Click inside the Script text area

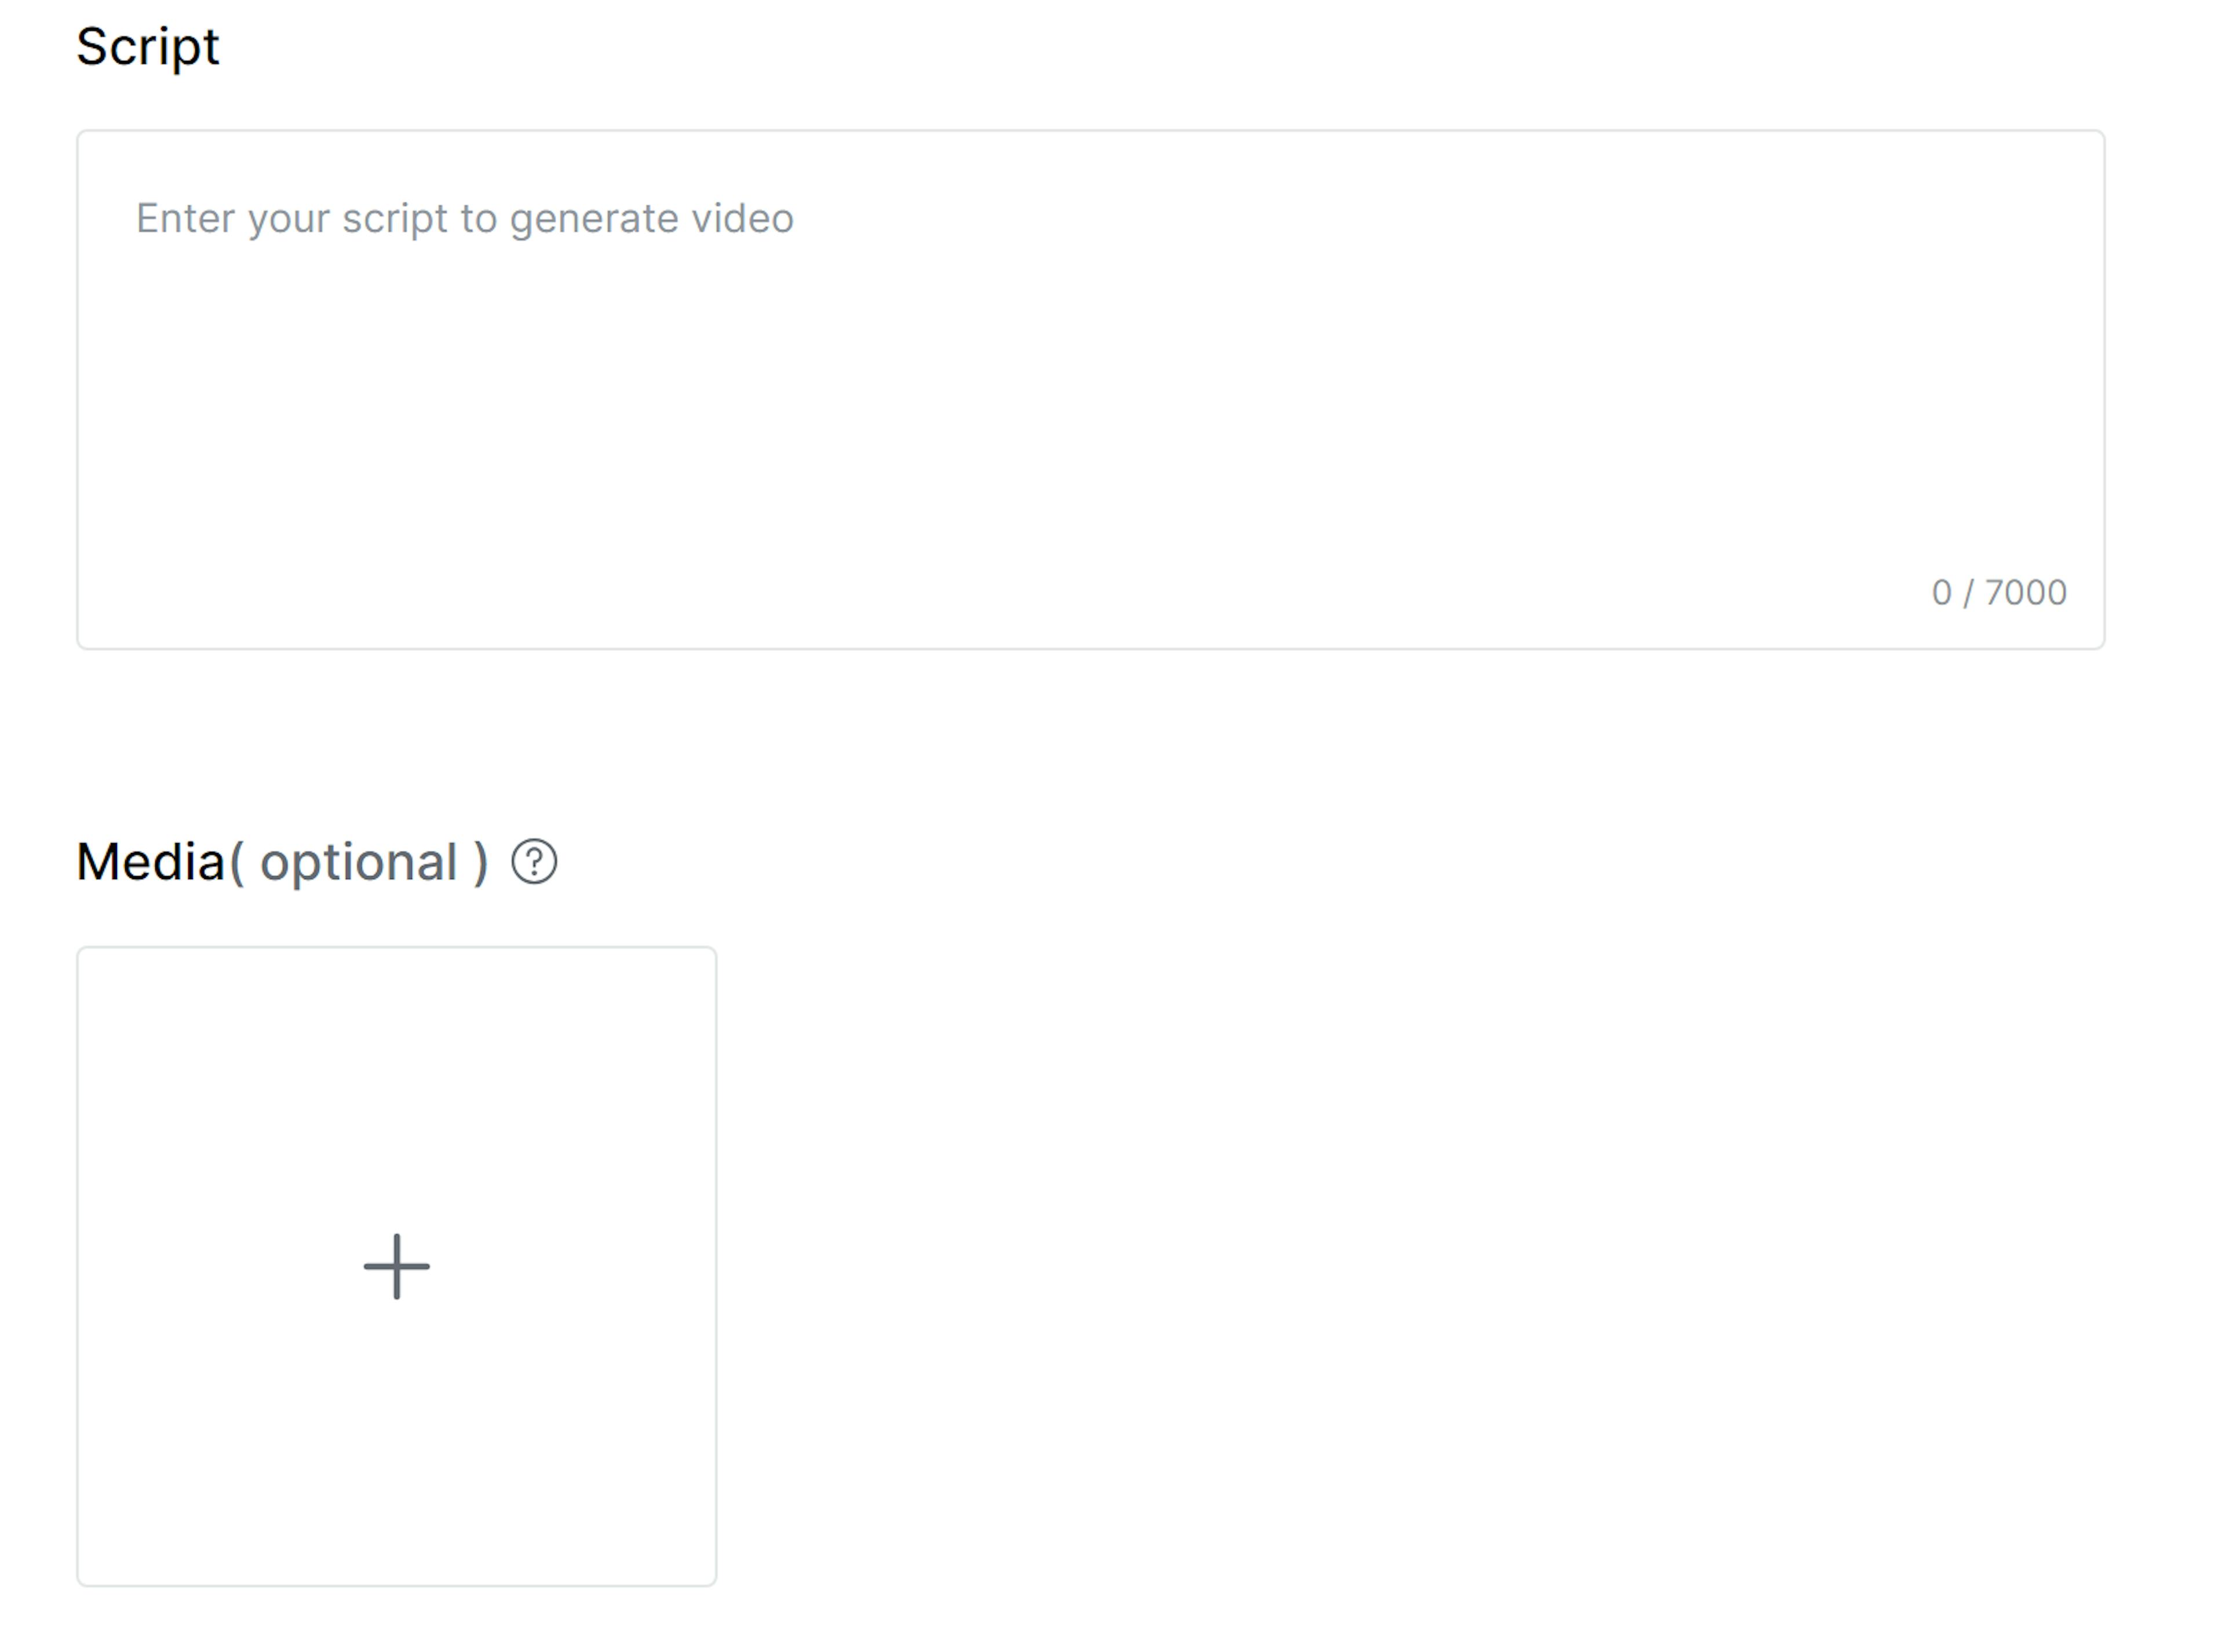point(1090,390)
